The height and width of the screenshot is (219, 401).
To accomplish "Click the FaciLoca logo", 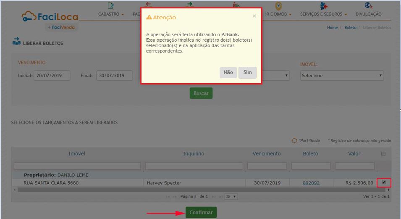I will 50,17.
